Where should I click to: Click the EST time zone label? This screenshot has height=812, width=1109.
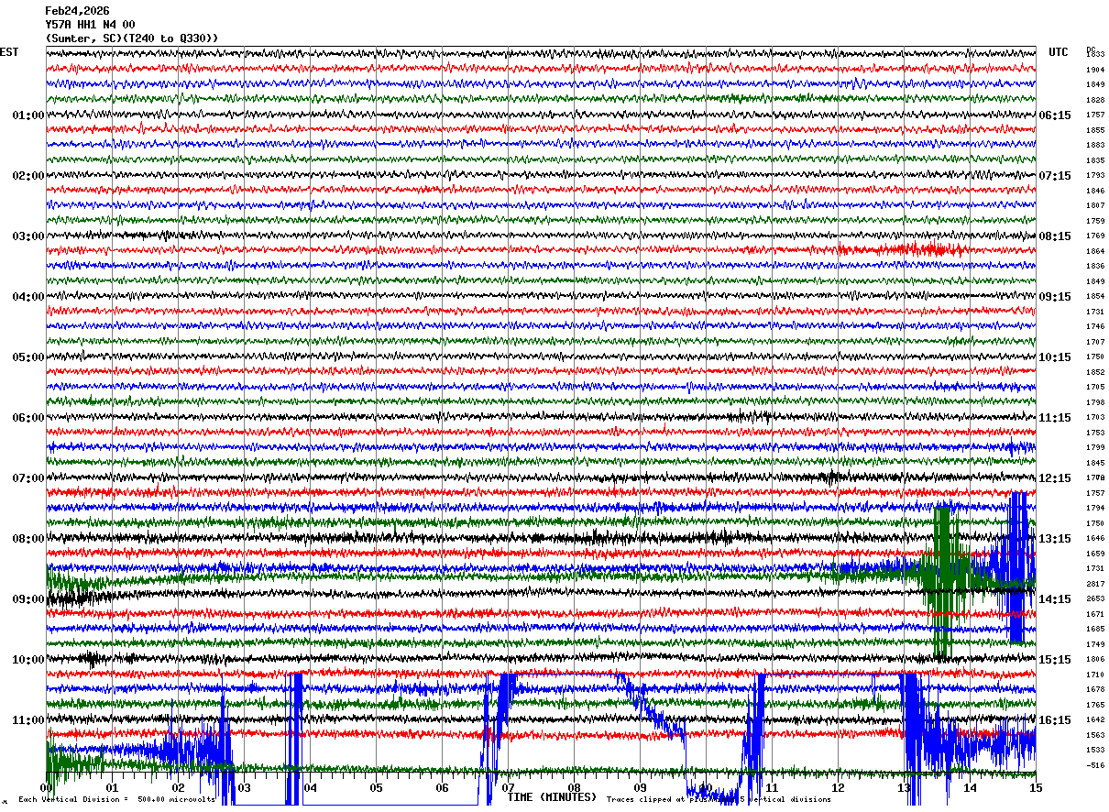[9, 52]
